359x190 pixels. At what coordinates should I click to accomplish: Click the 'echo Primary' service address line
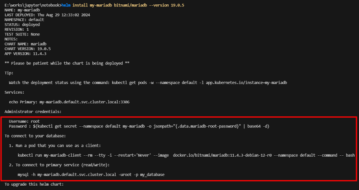pos(69,102)
